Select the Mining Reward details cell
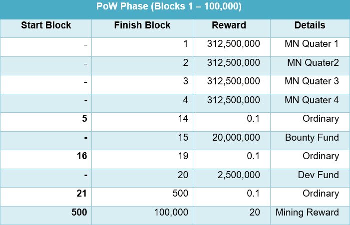 click(x=307, y=213)
